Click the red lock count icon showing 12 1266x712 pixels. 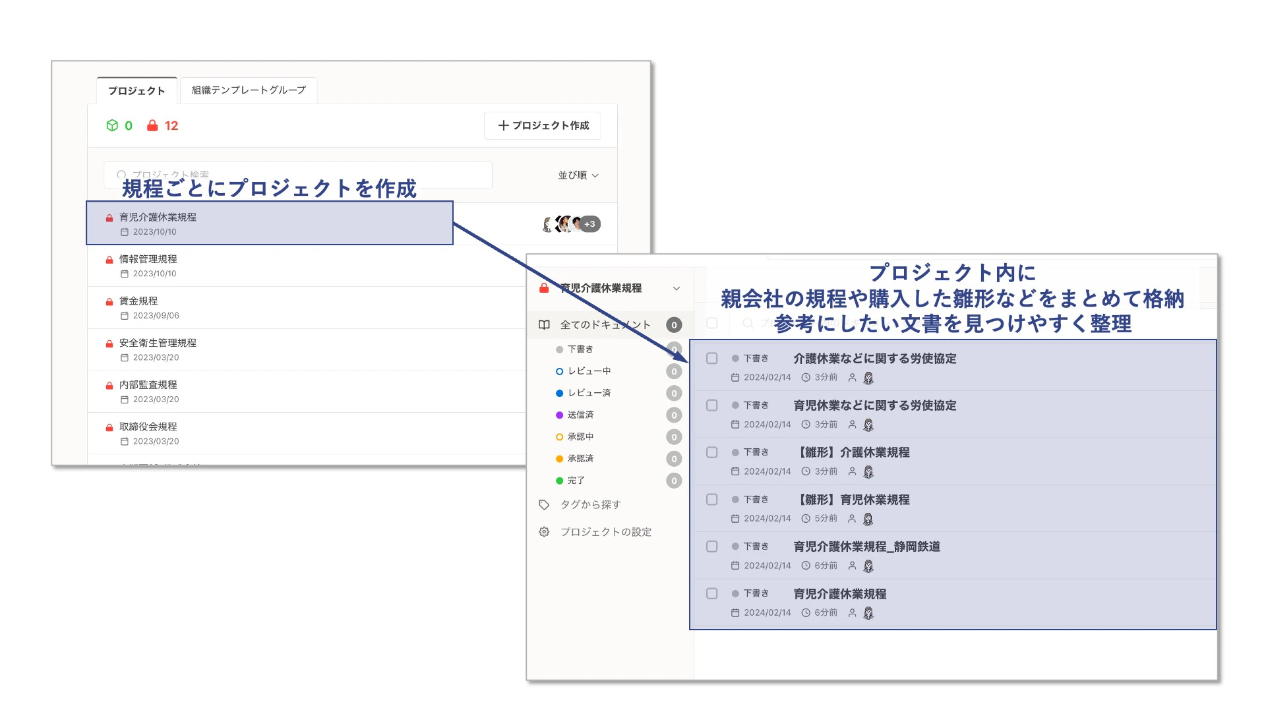152,125
